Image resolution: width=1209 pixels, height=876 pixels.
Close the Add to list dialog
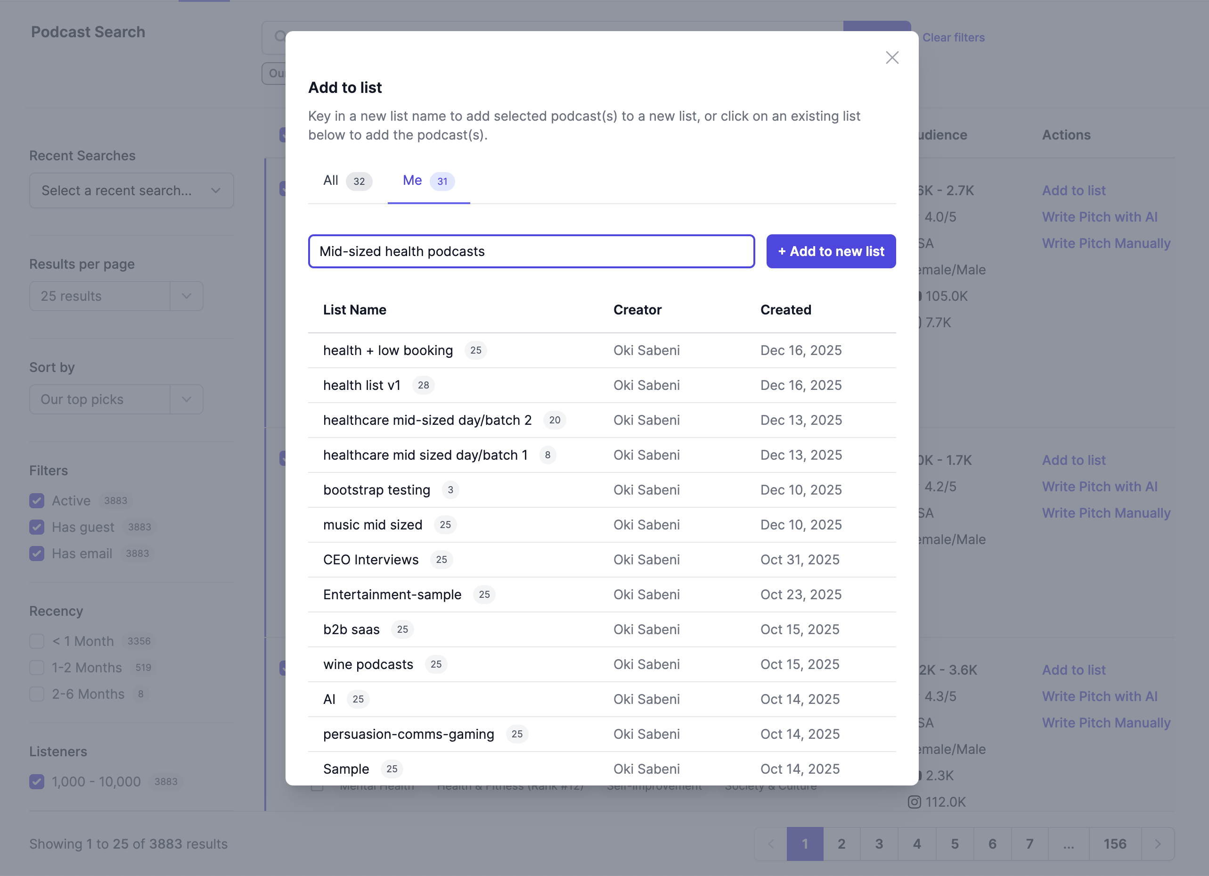(892, 58)
